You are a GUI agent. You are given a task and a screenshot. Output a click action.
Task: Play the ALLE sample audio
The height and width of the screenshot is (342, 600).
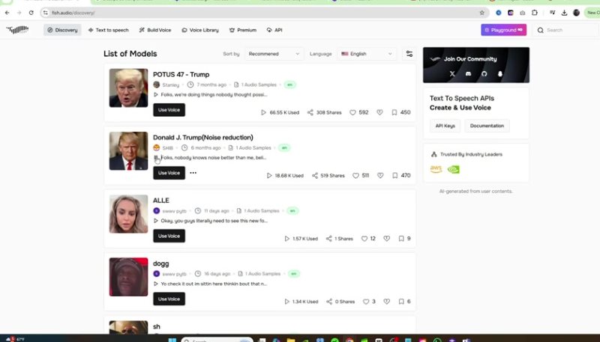156,221
